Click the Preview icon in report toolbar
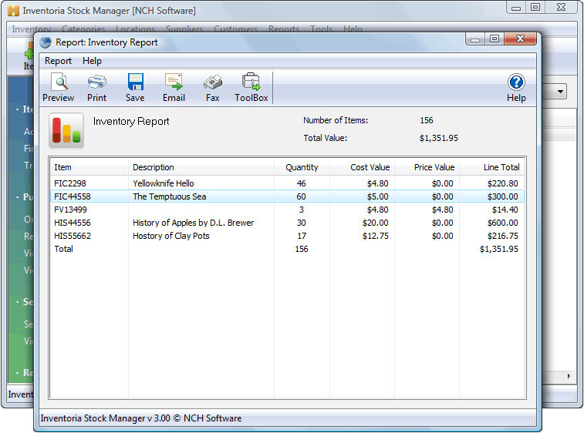This screenshot has height=433, width=584. click(x=58, y=87)
